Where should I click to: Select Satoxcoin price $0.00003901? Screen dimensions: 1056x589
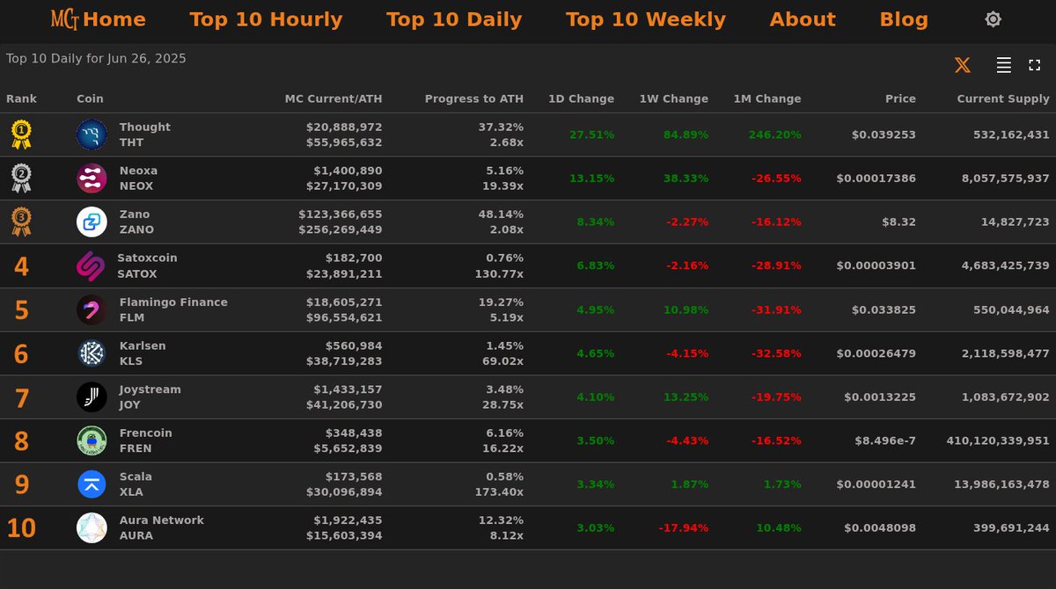click(x=876, y=265)
